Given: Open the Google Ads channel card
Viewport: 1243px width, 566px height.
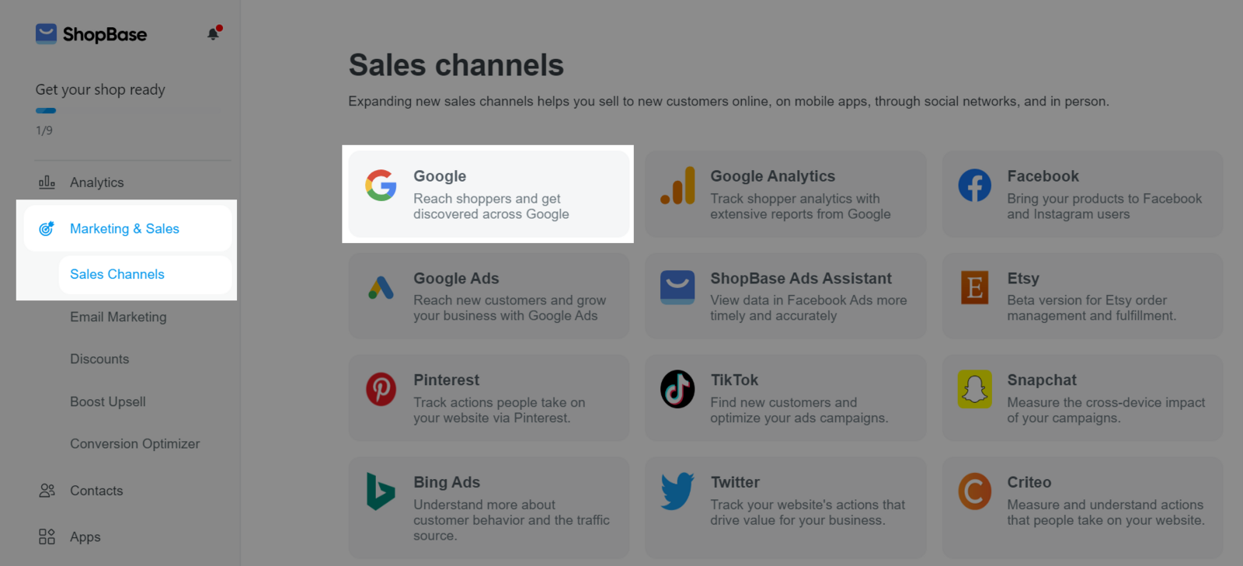Looking at the screenshot, I should click(x=489, y=296).
